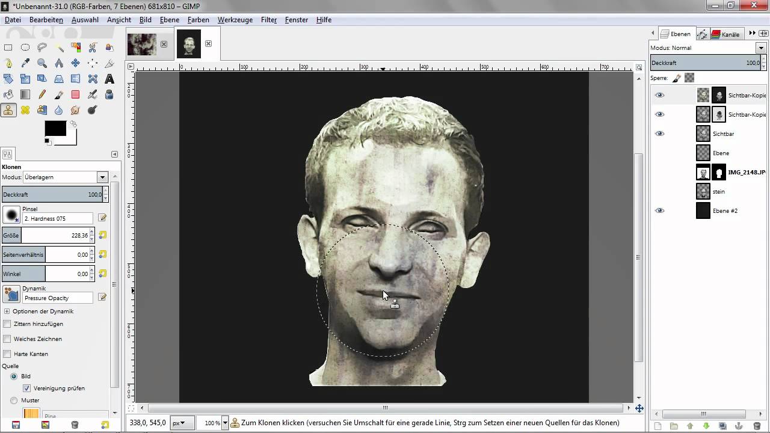Select the Blend gradient tool
The width and height of the screenshot is (770, 433).
coord(25,94)
